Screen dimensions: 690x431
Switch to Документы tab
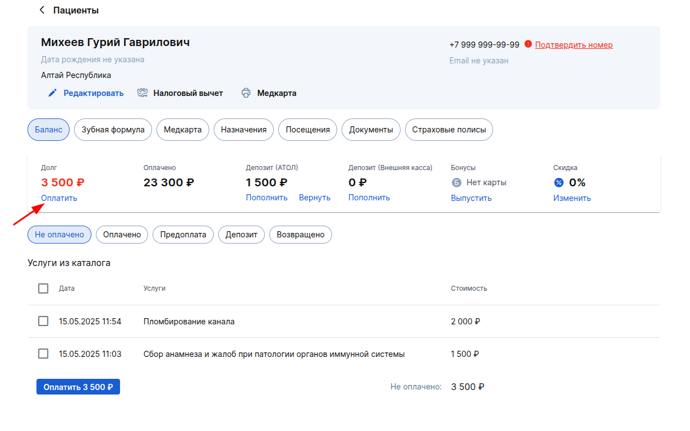371,130
